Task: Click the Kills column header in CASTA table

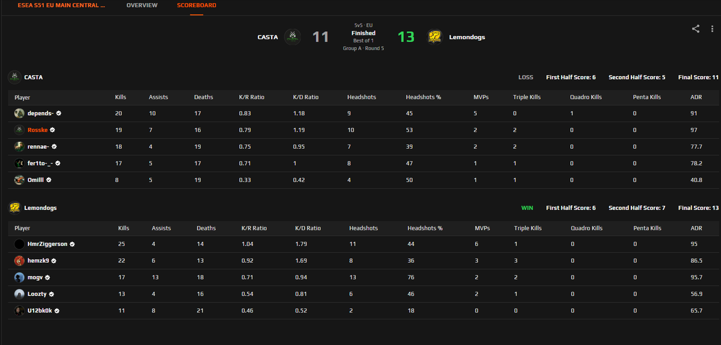Action: [x=121, y=97]
